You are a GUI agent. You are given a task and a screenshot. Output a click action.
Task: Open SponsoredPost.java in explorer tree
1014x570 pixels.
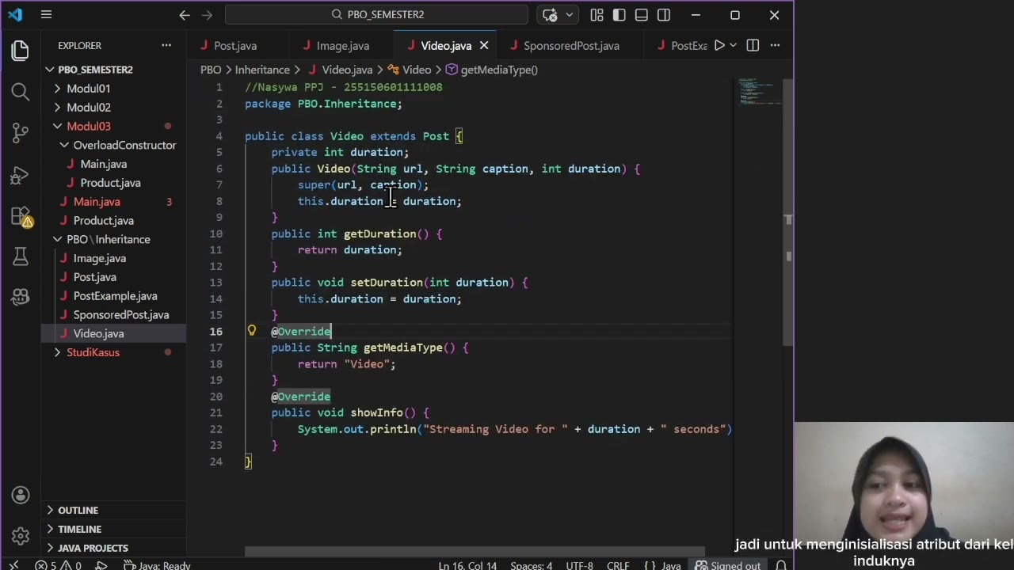tap(120, 315)
